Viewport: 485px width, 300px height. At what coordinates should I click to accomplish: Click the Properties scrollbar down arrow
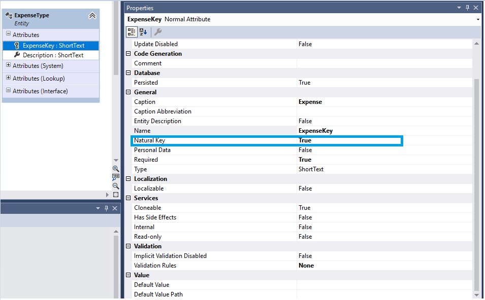coord(477,295)
